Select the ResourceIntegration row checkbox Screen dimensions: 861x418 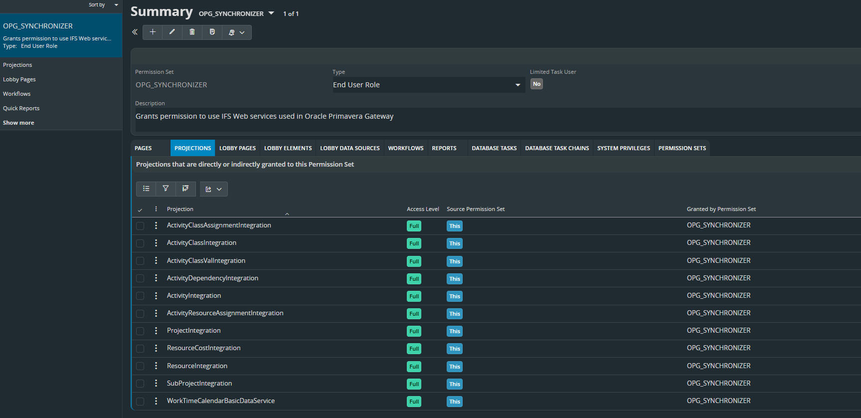[140, 366]
